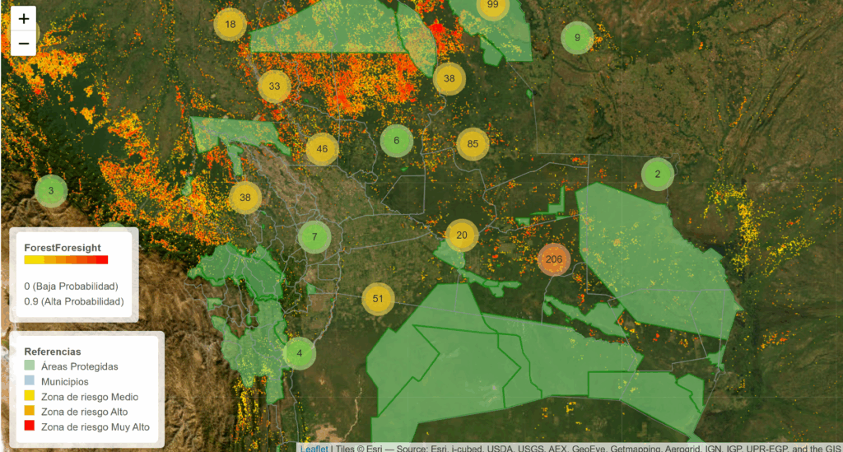This screenshot has width=843, height=452.
Task: Expand the green cluster marker labeled 7
Action: (x=314, y=237)
